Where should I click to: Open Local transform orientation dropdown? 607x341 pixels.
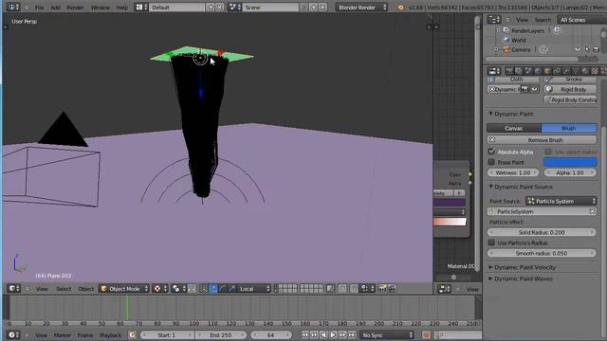click(x=254, y=288)
